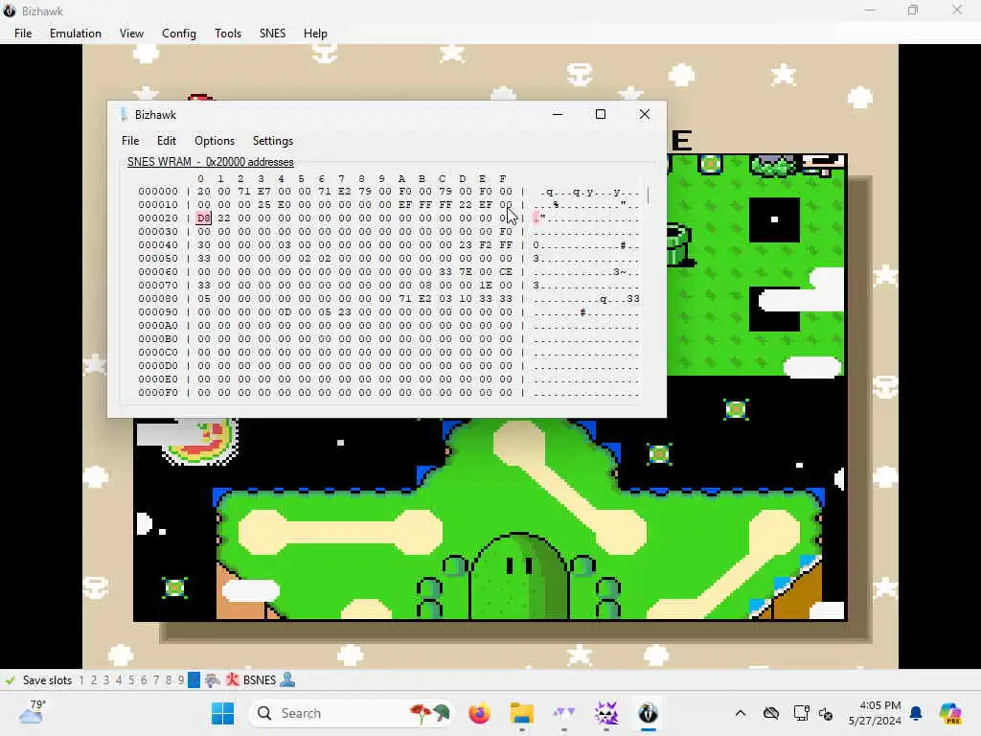Select highlighted blue save slot 0
981x736 pixels.
coord(194,680)
